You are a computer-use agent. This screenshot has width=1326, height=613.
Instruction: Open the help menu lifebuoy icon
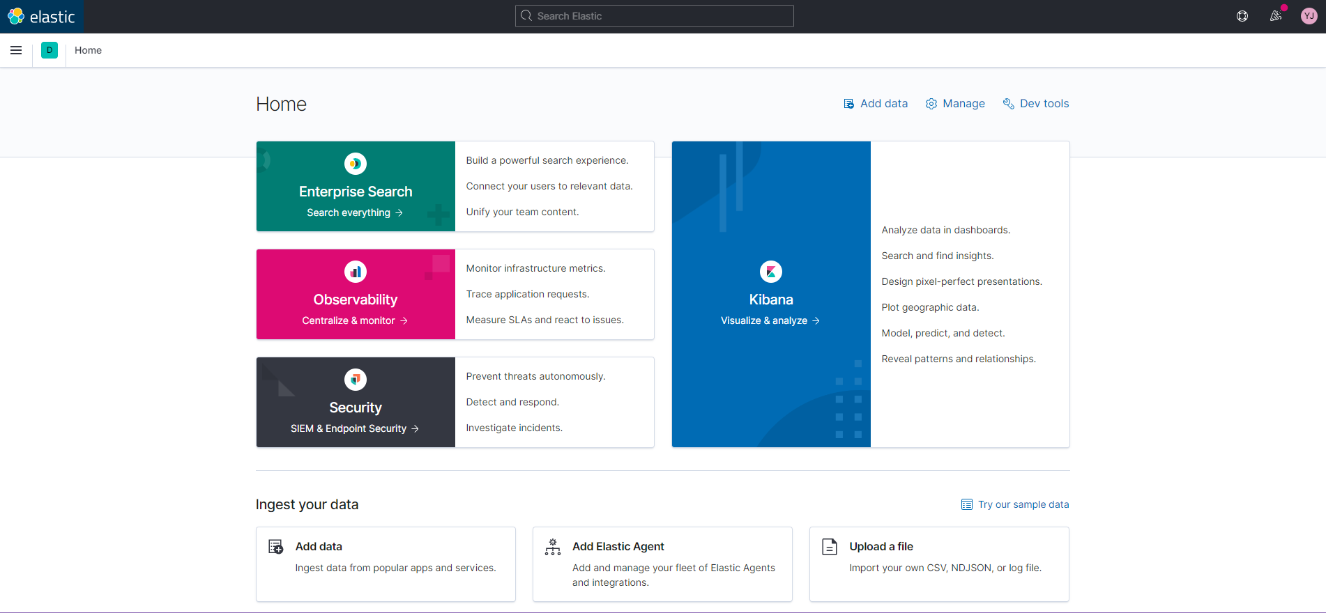(x=1242, y=16)
